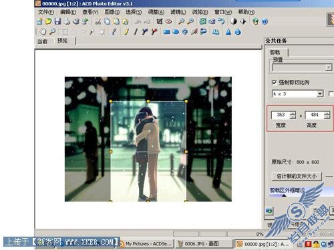Click the top-center crop handle
This screenshot has height=250, width=334.
point(148,101)
